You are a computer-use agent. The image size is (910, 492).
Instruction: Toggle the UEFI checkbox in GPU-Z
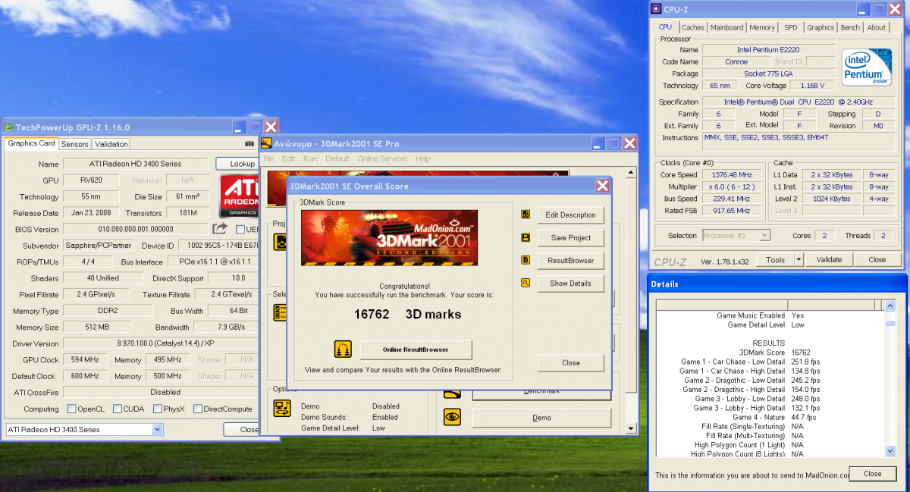[240, 229]
